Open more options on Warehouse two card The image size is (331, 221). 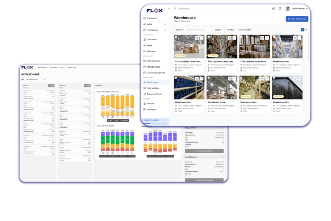(202, 79)
